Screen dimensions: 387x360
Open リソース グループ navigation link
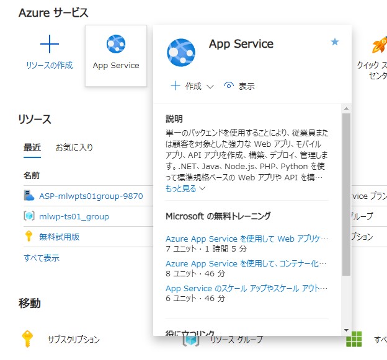point(236,340)
